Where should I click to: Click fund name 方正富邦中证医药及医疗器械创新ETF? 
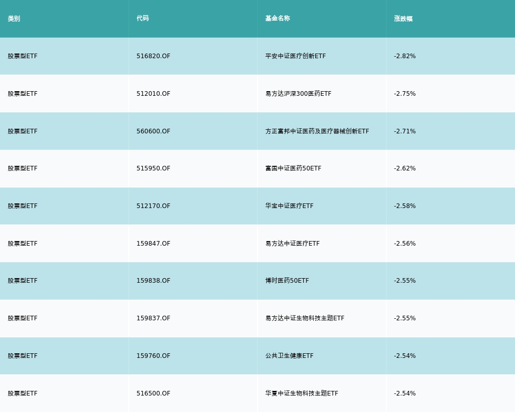(x=317, y=131)
